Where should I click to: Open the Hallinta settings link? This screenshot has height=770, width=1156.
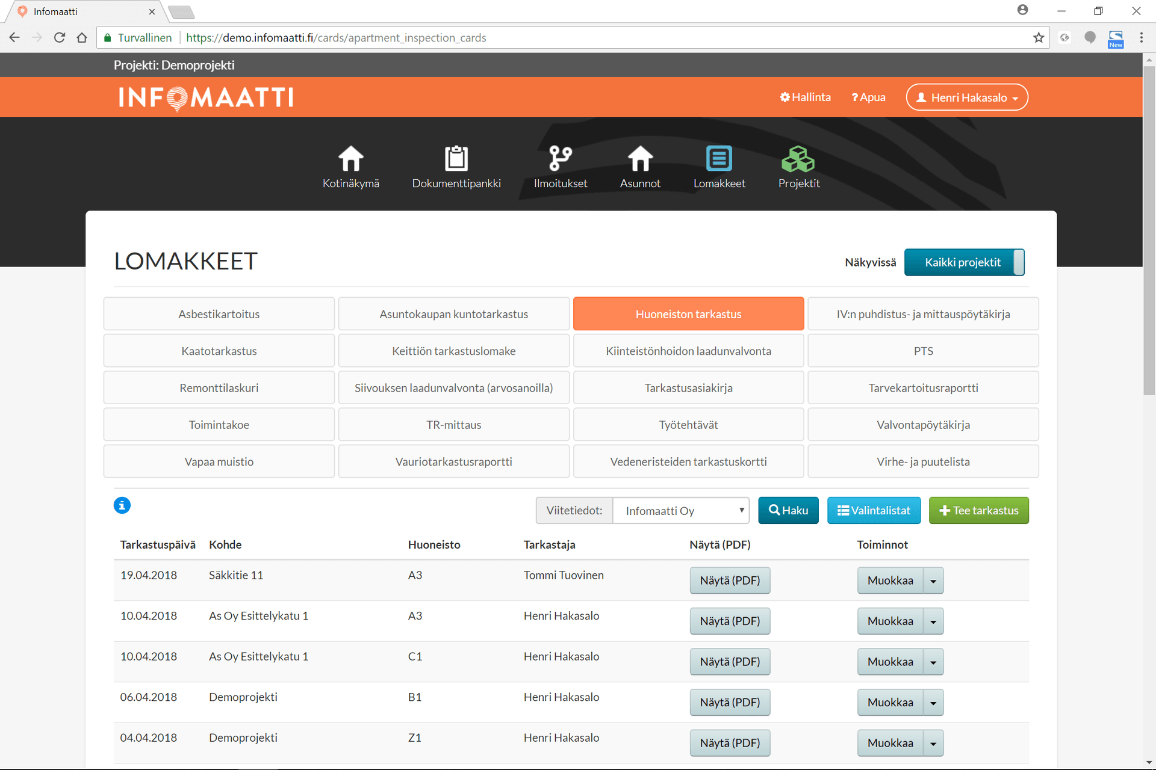coord(805,97)
